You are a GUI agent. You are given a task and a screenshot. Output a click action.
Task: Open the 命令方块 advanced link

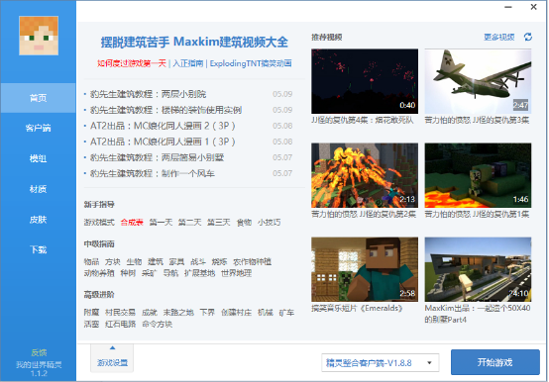tap(158, 325)
